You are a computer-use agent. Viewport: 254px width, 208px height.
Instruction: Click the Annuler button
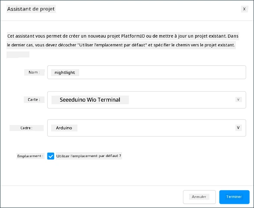199,197
